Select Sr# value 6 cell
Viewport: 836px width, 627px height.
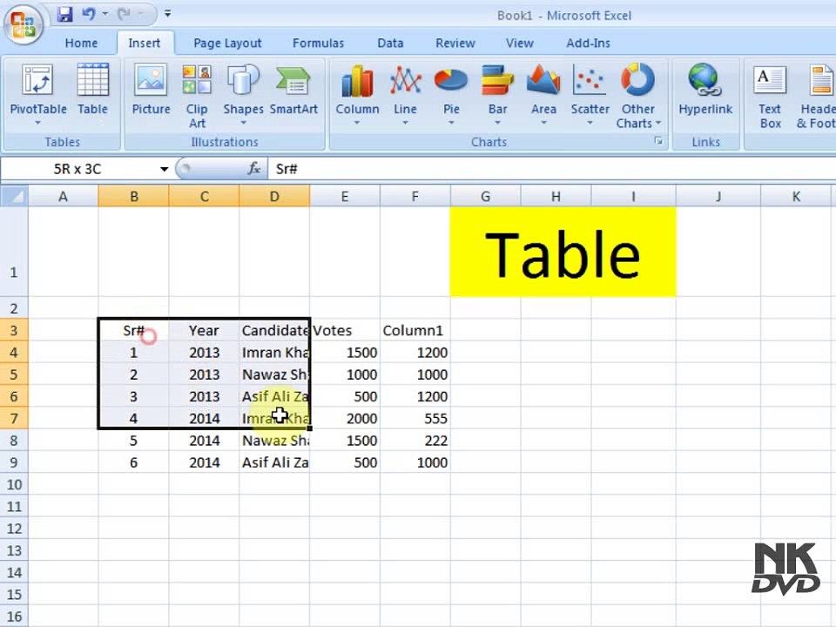point(133,462)
